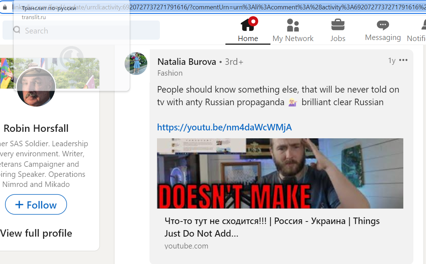Click Follow button for Robin Horsfall
Image resolution: width=426 pixels, height=264 pixels.
[36, 205]
